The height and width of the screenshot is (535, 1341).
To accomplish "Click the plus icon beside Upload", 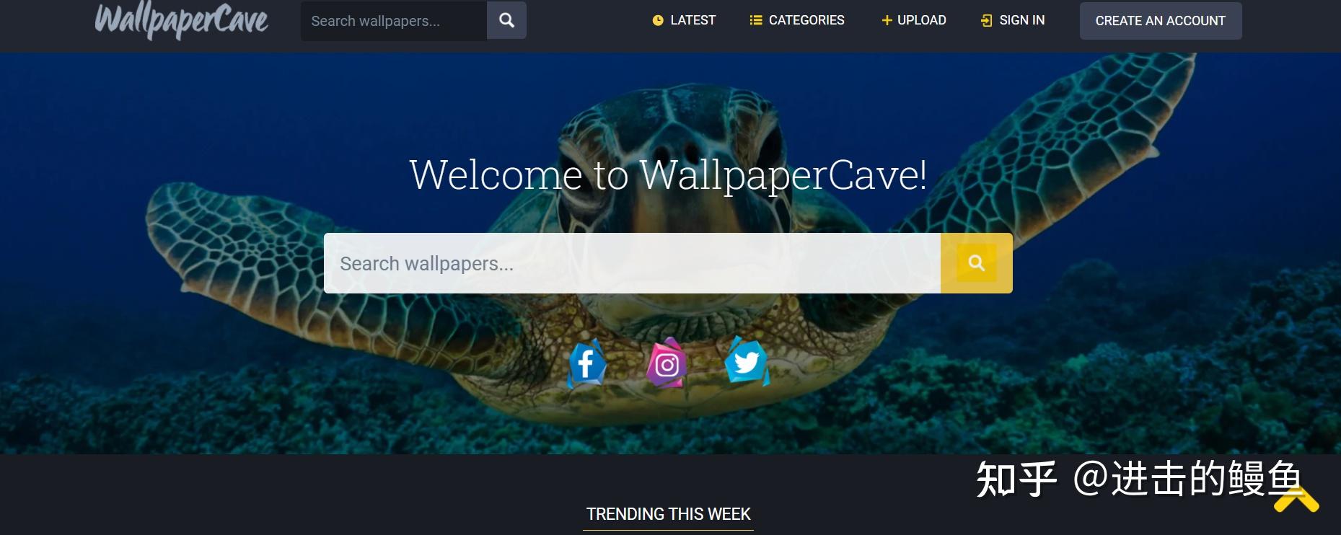I will tap(887, 21).
